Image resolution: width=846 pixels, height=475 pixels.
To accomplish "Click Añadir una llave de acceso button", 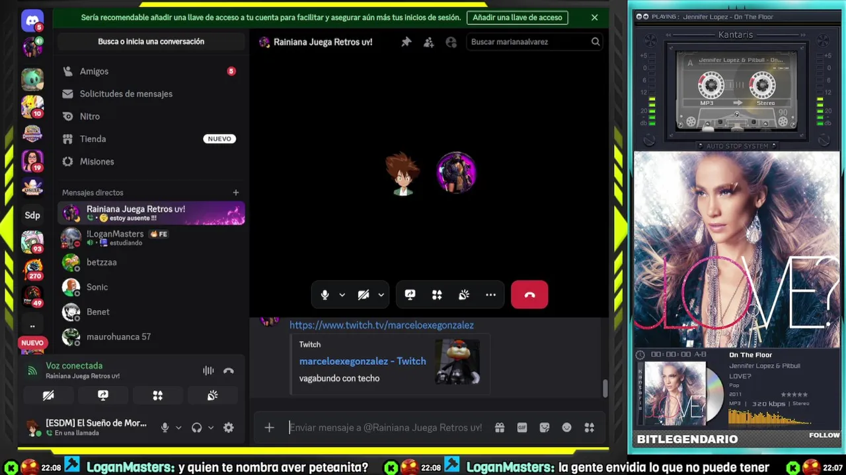I will (518, 18).
